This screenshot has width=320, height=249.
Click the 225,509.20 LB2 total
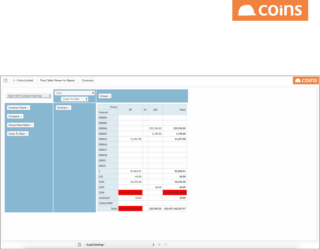coord(155,208)
